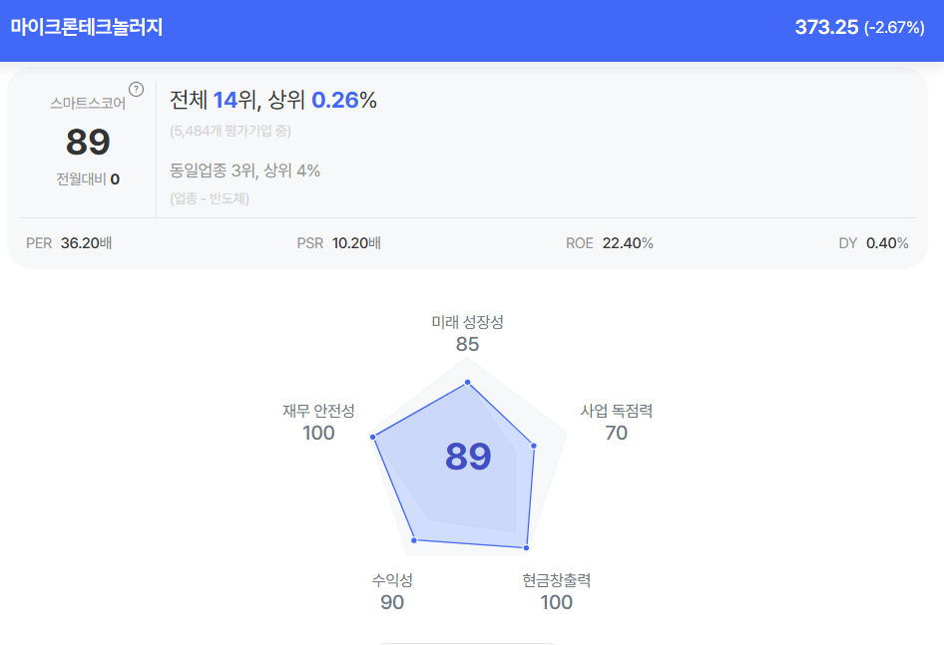The height and width of the screenshot is (645, 944).
Task: Click the 전월대비 0 change indicator
Action: (x=88, y=179)
